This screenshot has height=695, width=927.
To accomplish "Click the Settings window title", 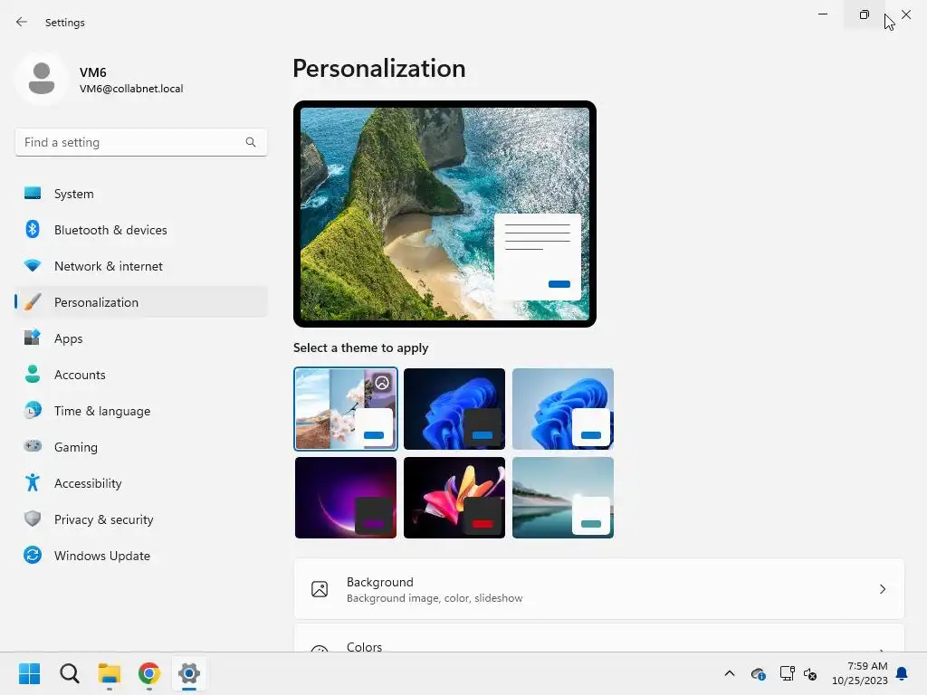I will point(65,23).
